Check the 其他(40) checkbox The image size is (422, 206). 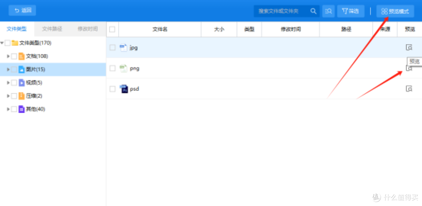click(x=14, y=109)
